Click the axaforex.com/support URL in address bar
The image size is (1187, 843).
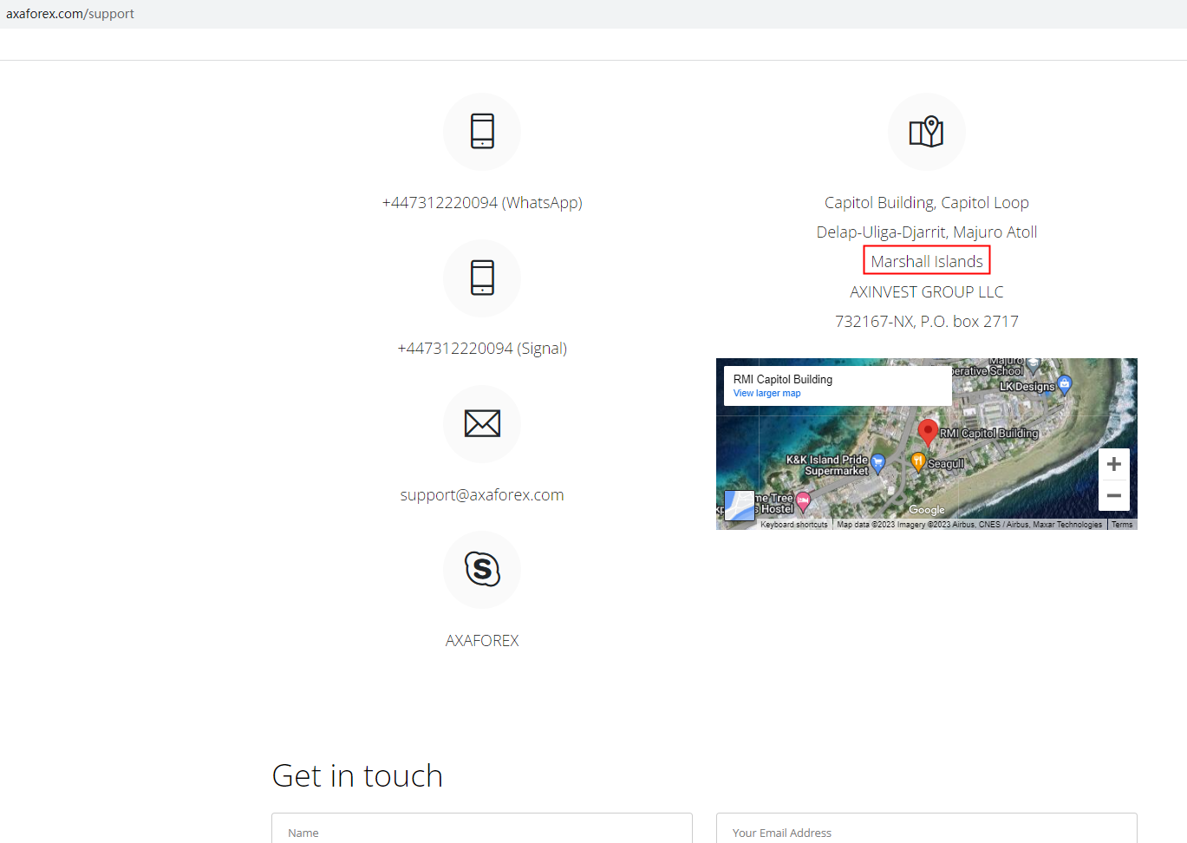(70, 14)
